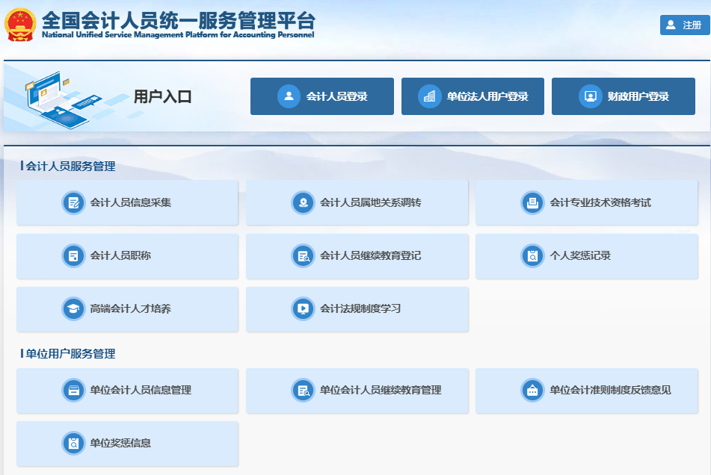The height and width of the screenshot is (475, 711).
Task: Click the 会计专业技术资格考试 icon
Action: coord(532,202)
